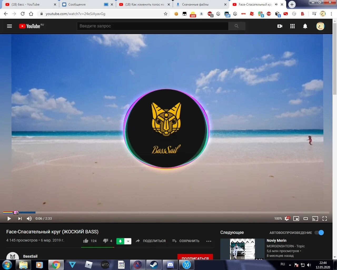Click the RU language indicator
Screen dimensions: 337x270
pos(283,264)
